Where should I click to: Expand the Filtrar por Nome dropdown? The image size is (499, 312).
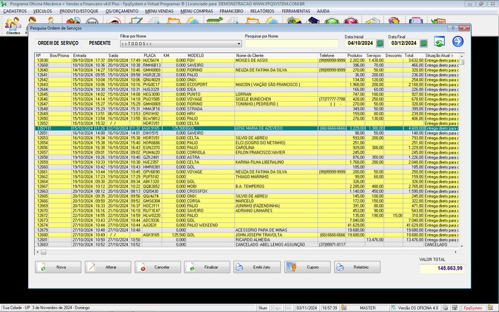pos(238,44)
